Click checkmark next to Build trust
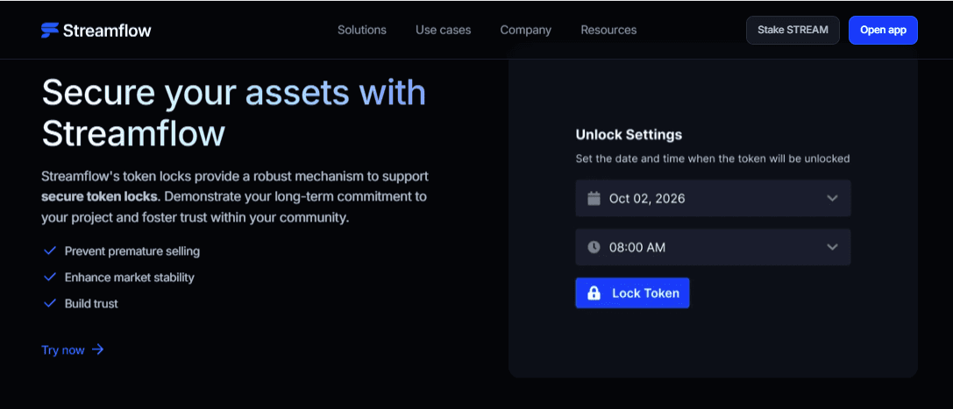This screenshot has height=409, width=953. (x=50, y=303)
